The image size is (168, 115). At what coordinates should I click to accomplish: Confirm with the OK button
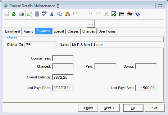pos(133,108)
